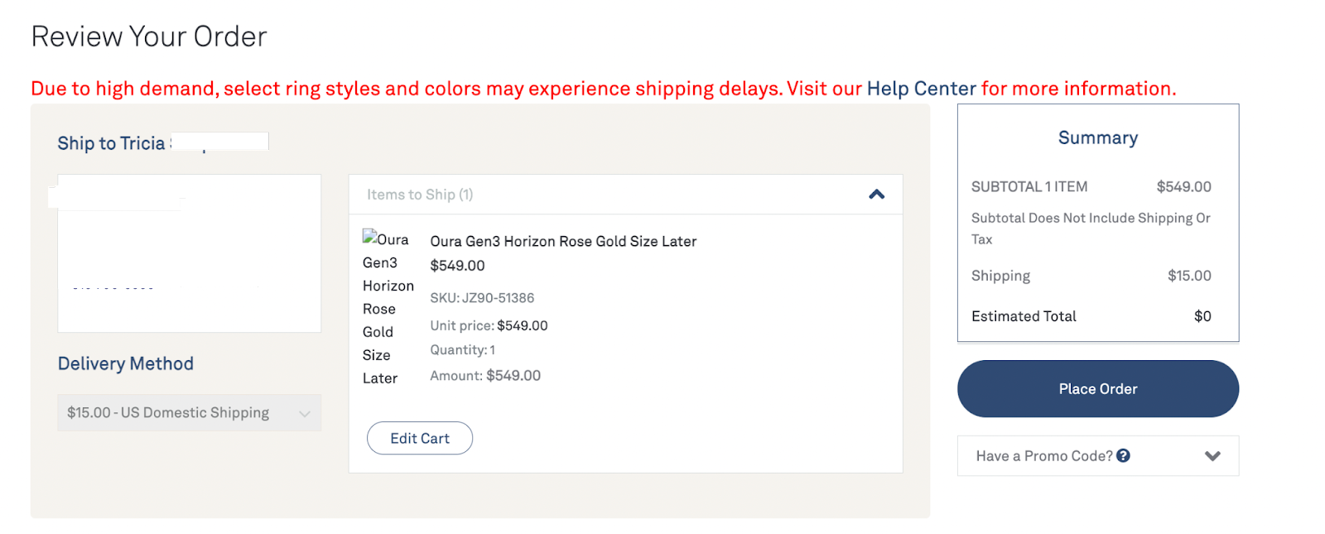Screen dimensions: 1325x534
Task: Click the promo code help question mark icon
Action: 1123,455
